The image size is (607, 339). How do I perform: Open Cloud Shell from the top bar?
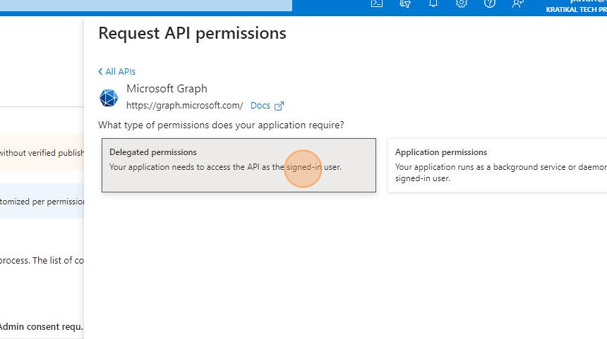click(x=377, y=4)
